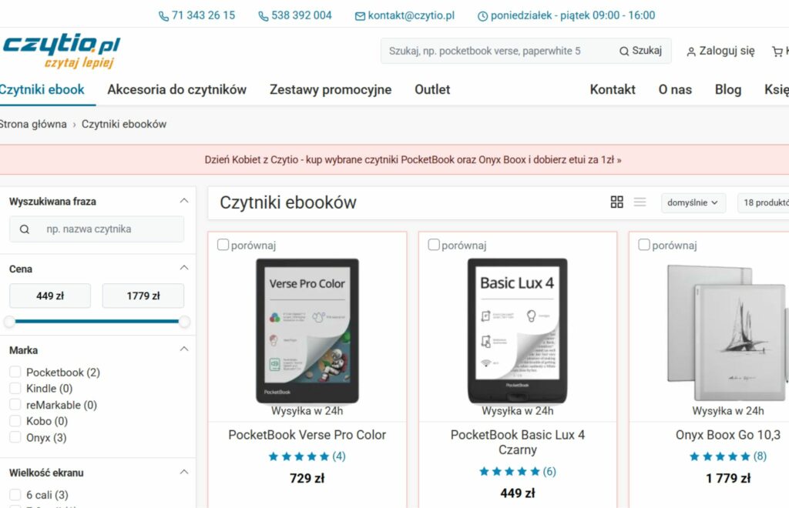This screenshot has width=789, height=508.
Task: Click the shopping cart icon
Action: [x=777, y=52]
